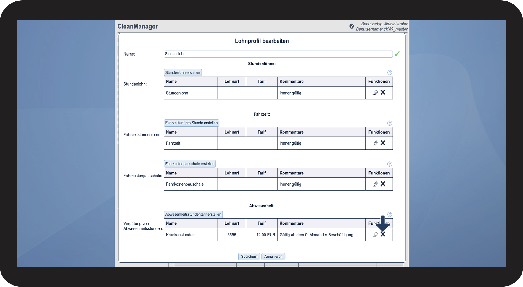Delete the Fahrkostenpauschale row entry
This screenshot has height=287, width=523.
click(383, 184)
